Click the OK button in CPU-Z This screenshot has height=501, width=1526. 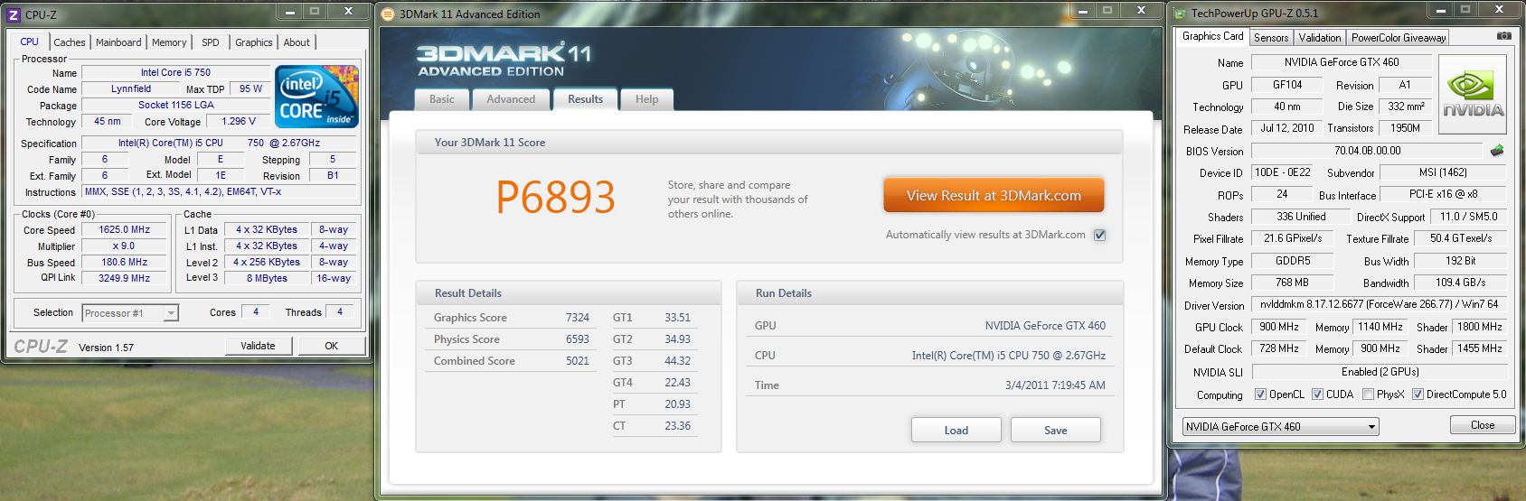tap(331, 346)
